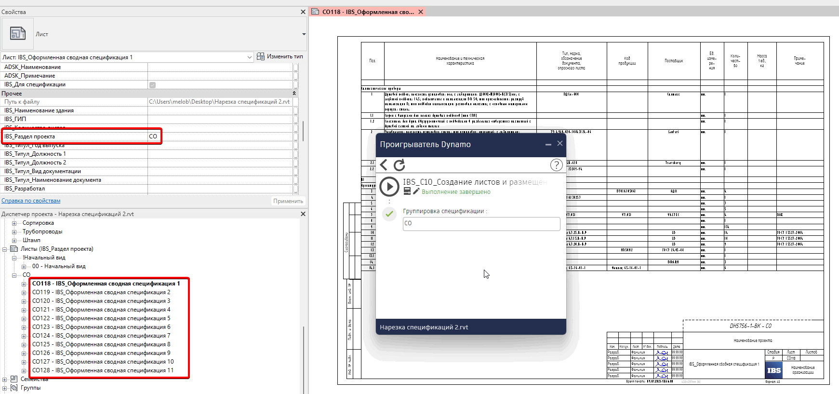839x394 pixels.
Task: Click the sheet type icon in Properties
Action: (18, 34)
